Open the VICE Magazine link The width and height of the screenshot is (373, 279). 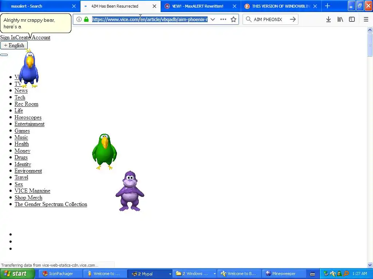[x=32, y=191]
